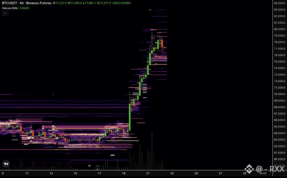This screenshot has height=178, width=287.
Task: Click 60,000.0 on the price axis
Action: click(x=279, y=159)
